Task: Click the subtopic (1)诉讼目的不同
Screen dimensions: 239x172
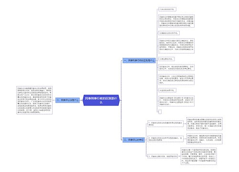Action: point(167,9)
